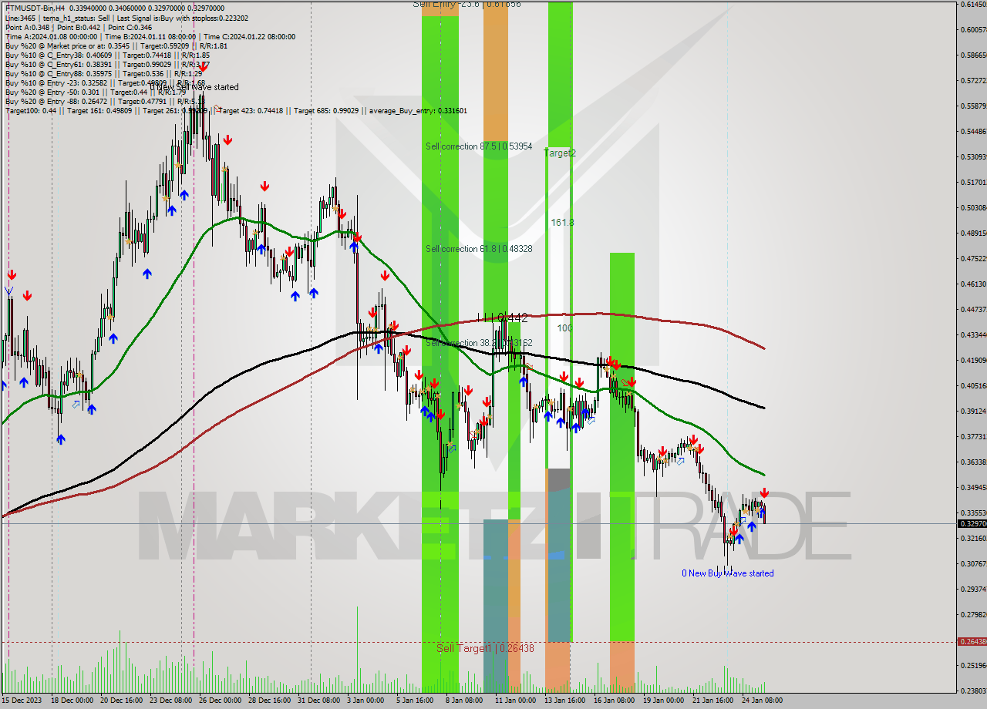Click the '16 Jan 08:00' time axis label
The image size is (987, 709).
[614, 701]
